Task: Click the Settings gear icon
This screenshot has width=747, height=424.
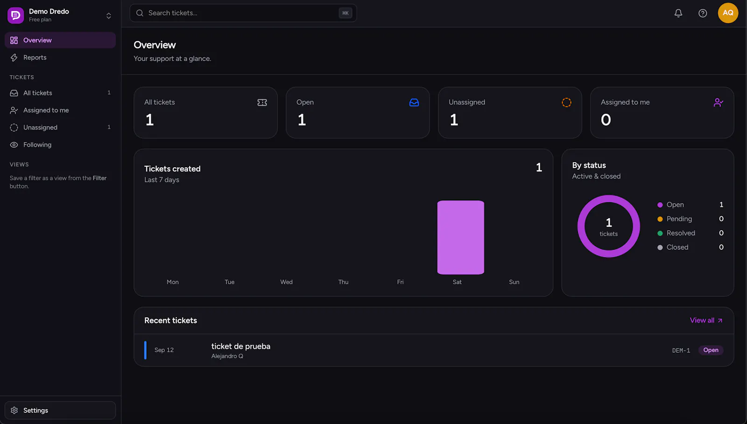Action: coord(14,410)
